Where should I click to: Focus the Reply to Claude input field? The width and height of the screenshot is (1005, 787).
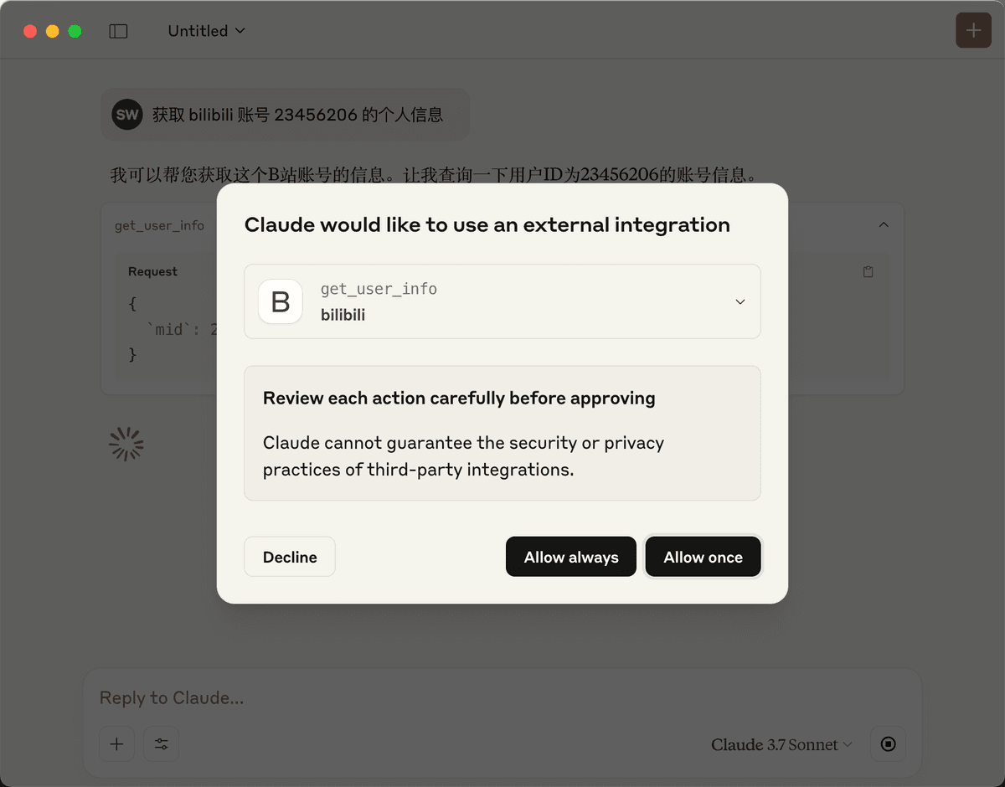click(x=502, y=698)
